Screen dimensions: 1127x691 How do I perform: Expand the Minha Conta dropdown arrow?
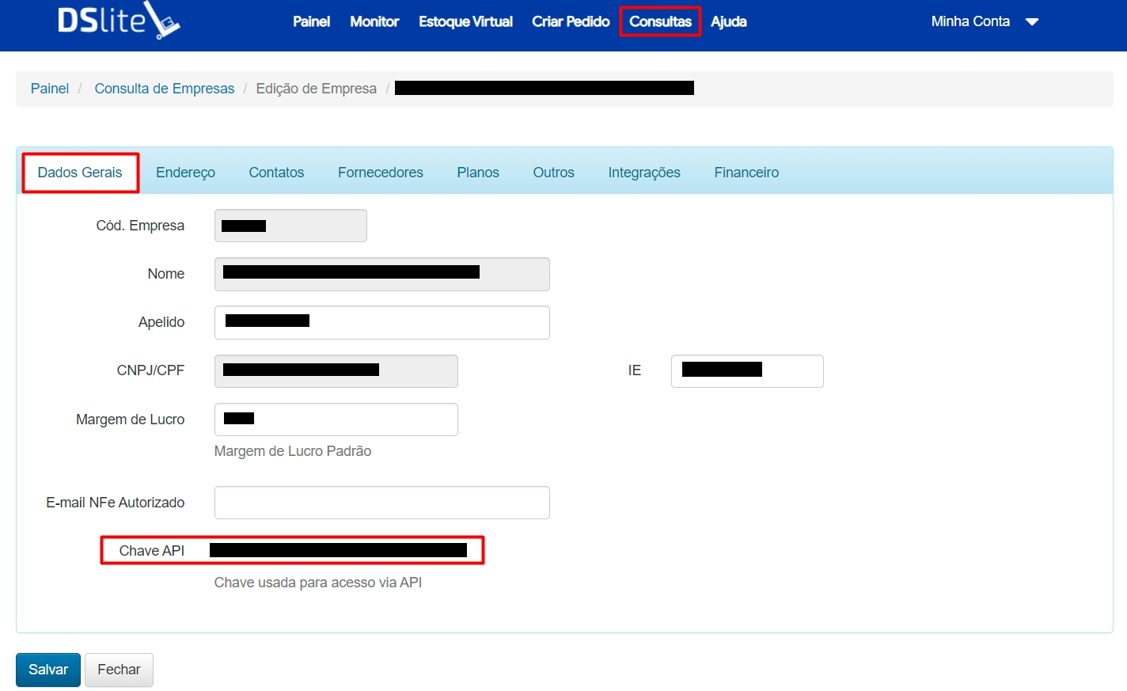[x=1031, y=22]
